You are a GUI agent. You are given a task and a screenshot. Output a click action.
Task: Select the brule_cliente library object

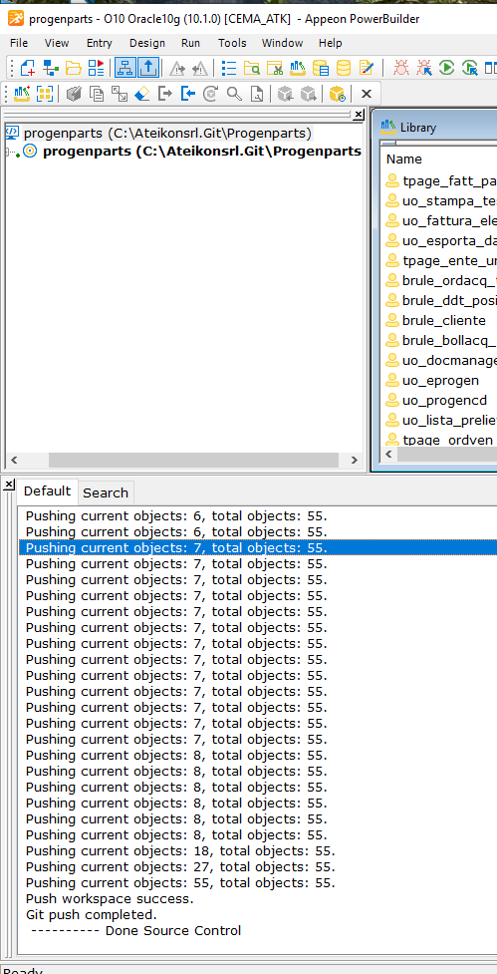point(443,321)
